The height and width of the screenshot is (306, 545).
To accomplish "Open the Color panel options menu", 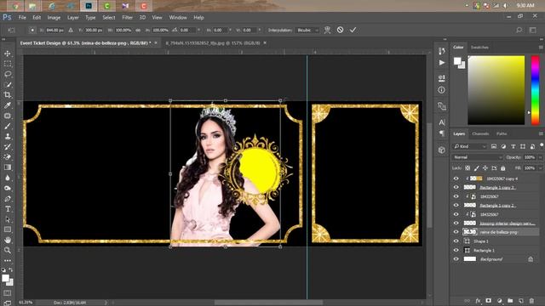I will (x=541, y=48).
